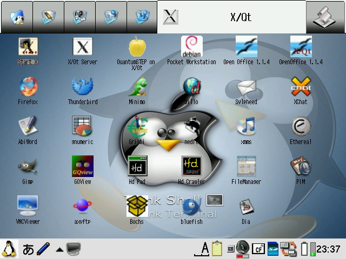Open the Tux start menu in taskbar
The height and width of the screenshot is (259, 346).
9,249
